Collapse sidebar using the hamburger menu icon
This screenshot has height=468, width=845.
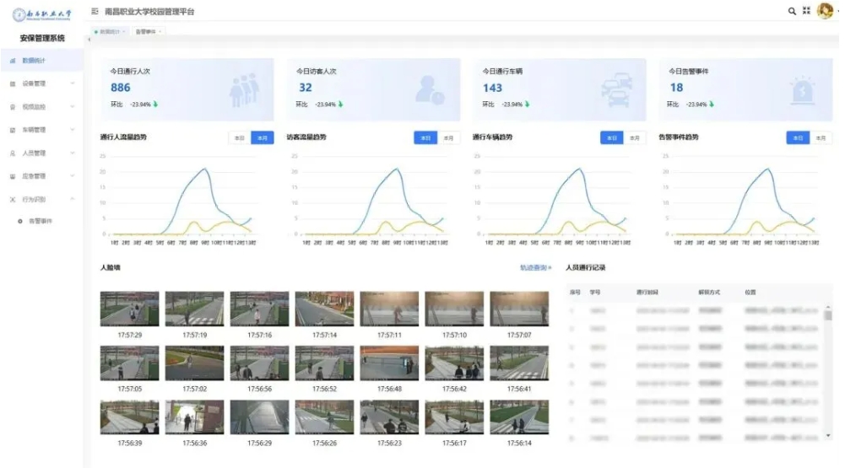pos(95,11)
